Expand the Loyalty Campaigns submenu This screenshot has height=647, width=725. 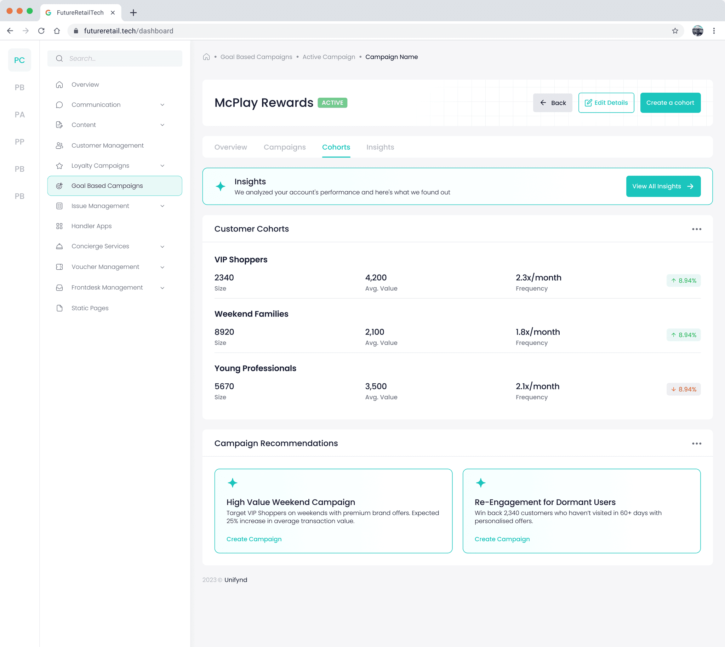[162, 166]
